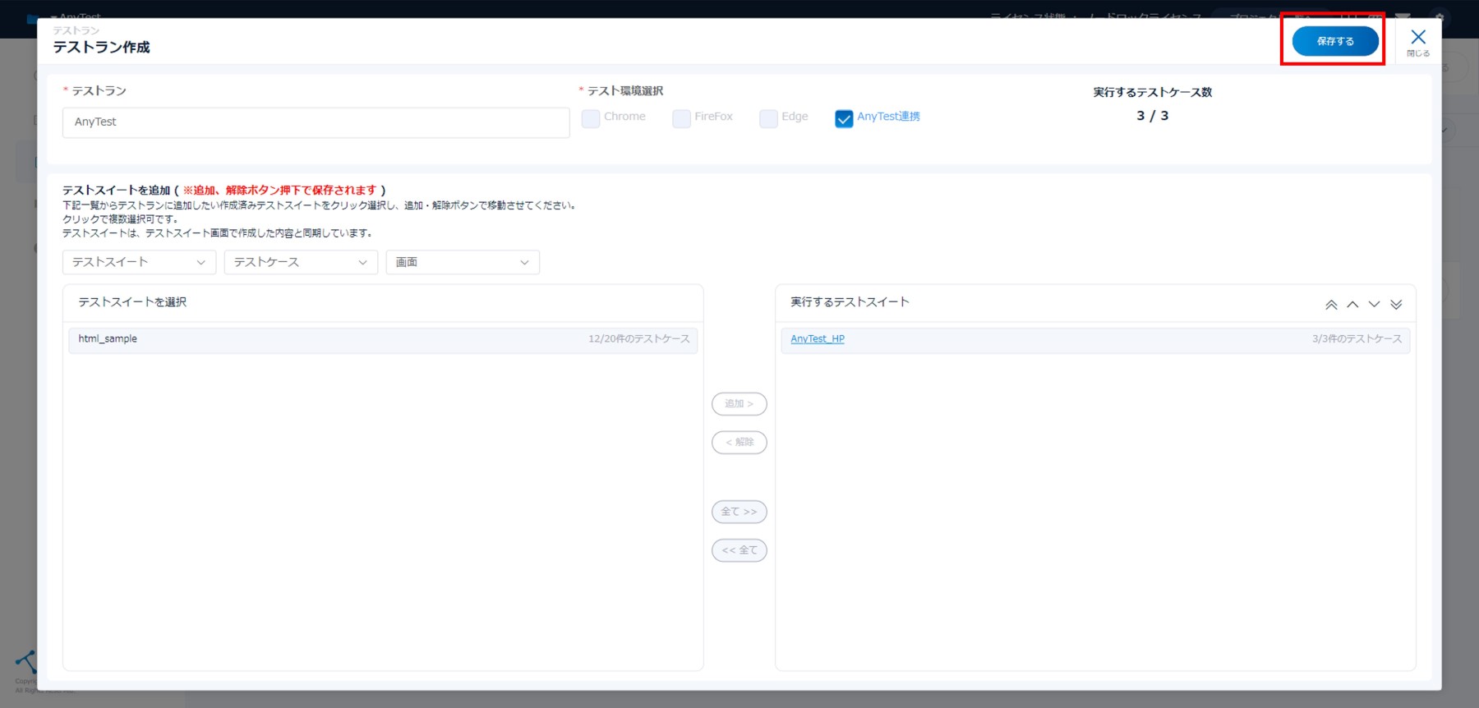Tick the Edge environment checkbox
1479x708 pixels.
768,118
